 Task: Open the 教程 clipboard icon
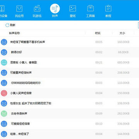tap(108, 8)
